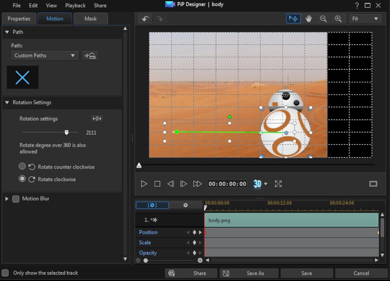Click the Cancel button
This screenshot has width=390, height=281.
361,273
